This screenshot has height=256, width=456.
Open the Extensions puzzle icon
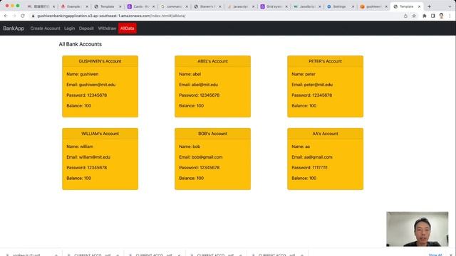point(425,16)
